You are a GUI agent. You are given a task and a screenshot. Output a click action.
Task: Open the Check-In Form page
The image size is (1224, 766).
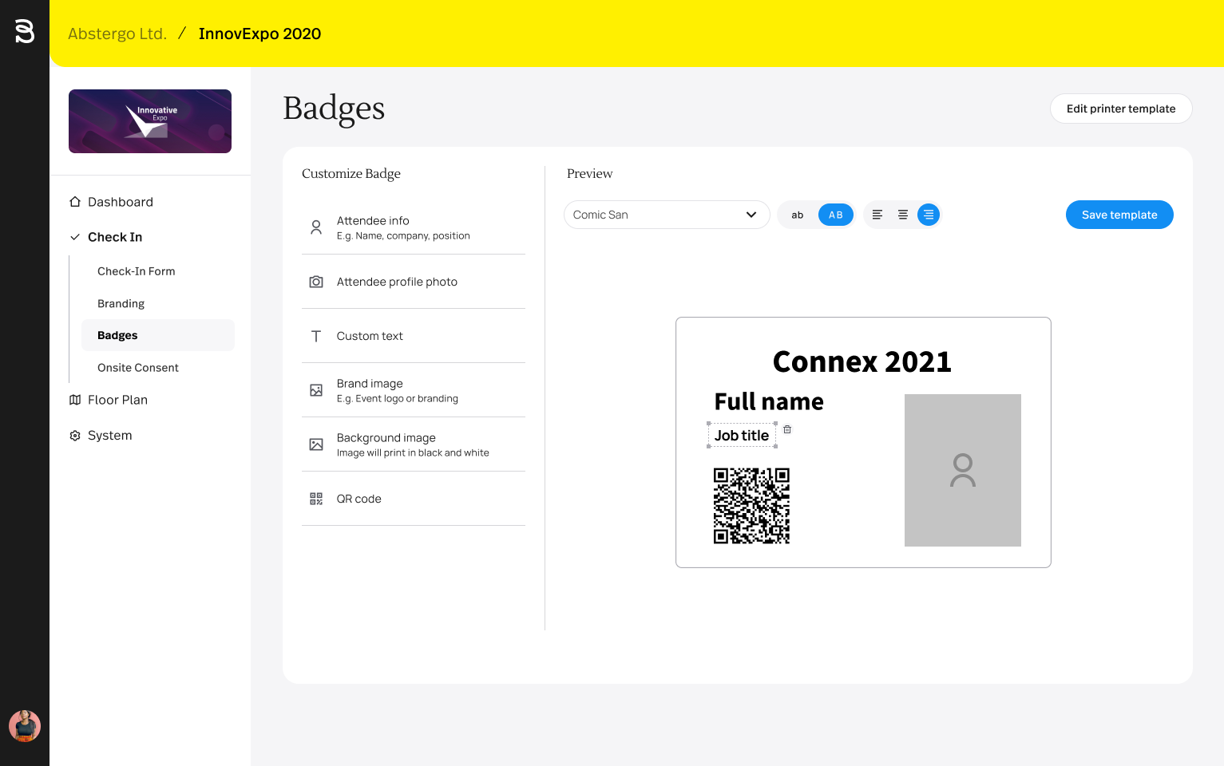137,271
